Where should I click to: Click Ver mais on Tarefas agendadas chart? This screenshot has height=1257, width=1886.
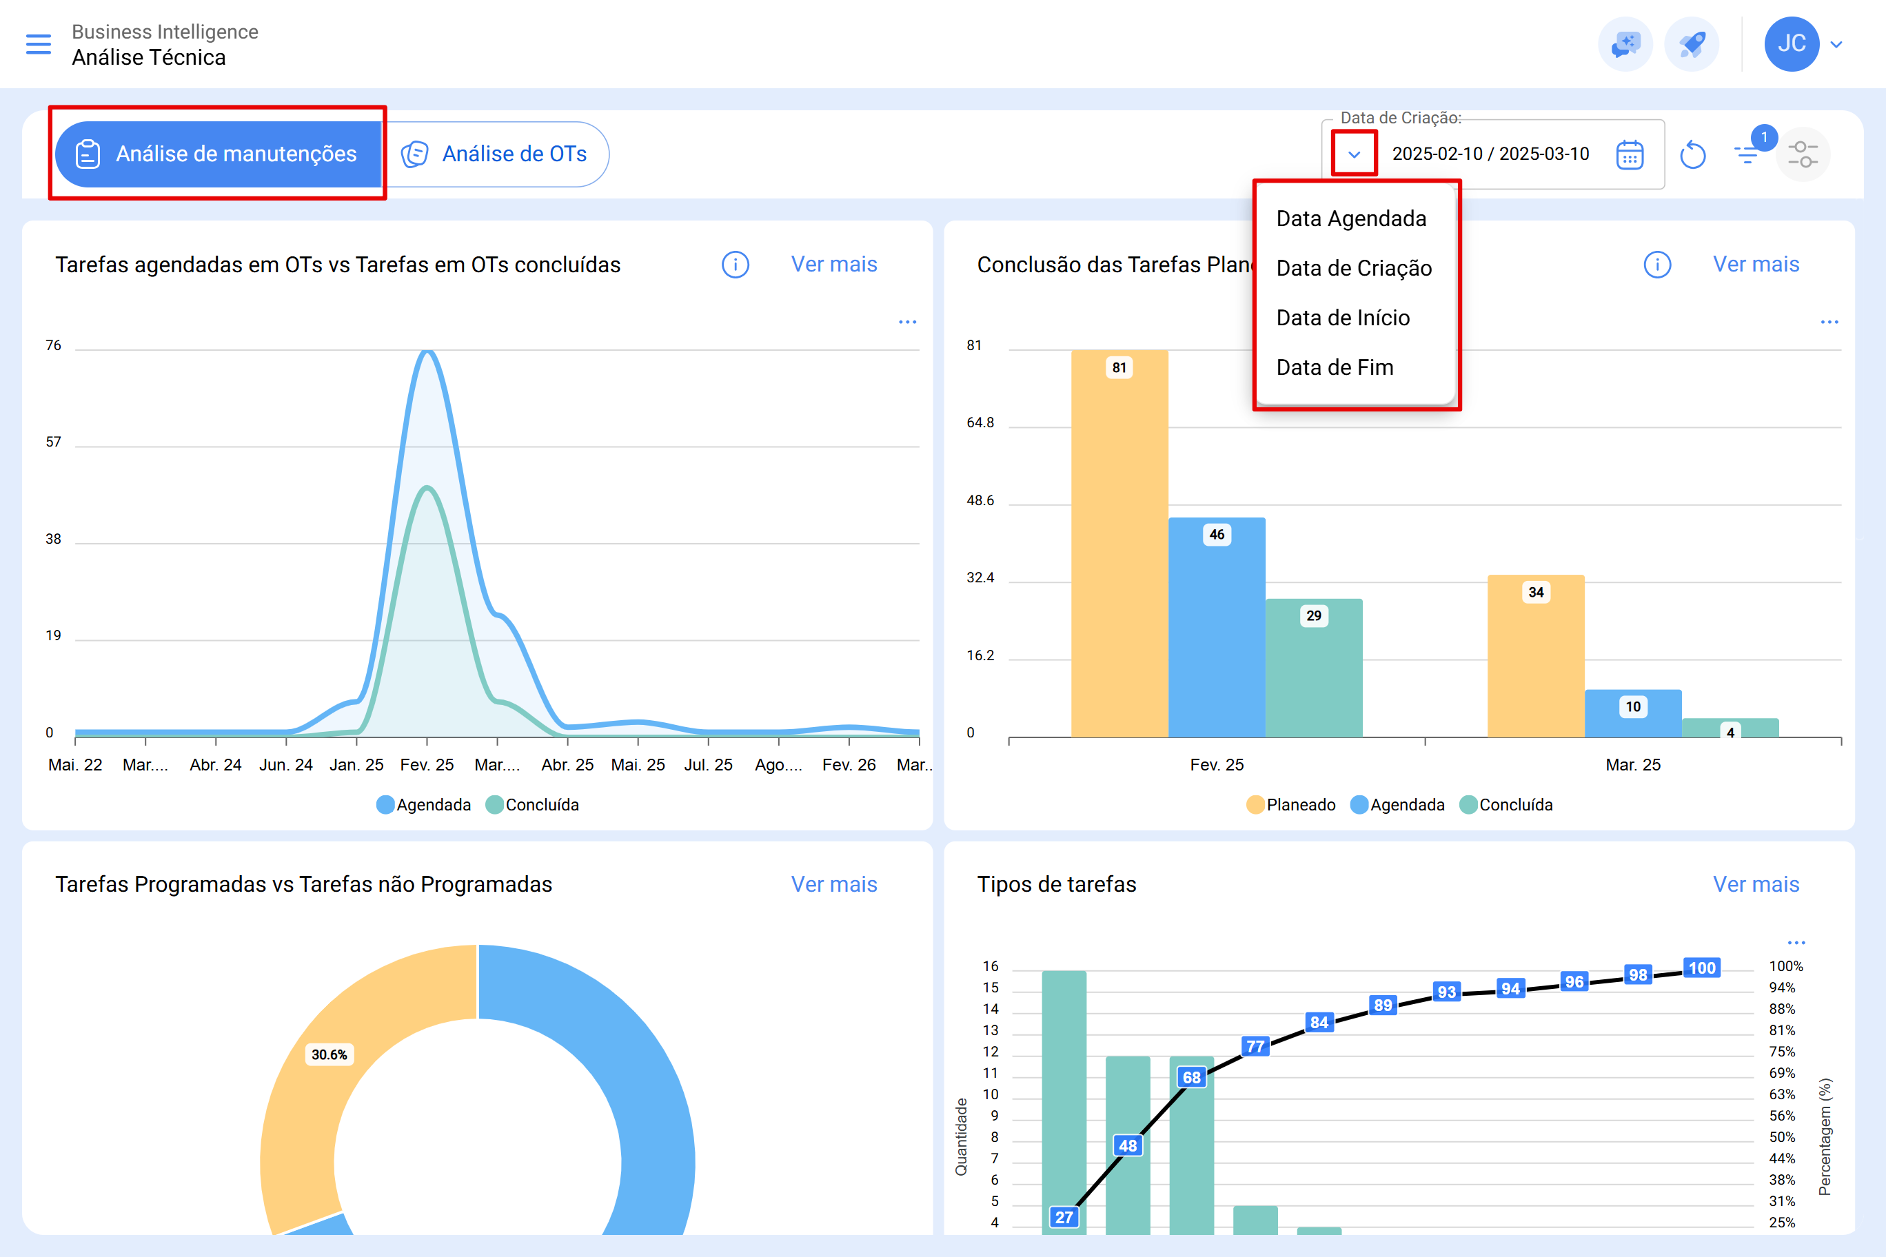[x=834, y=265]
